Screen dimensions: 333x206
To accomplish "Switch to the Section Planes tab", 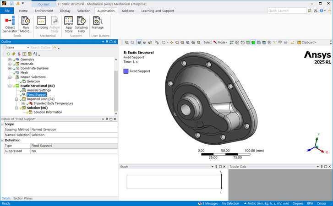I will tap(23, 198).
